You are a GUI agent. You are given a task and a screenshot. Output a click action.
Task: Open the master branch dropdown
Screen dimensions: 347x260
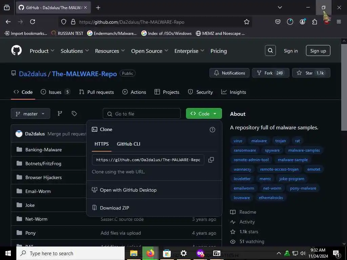pyautogui.click(x=30, y=114)
